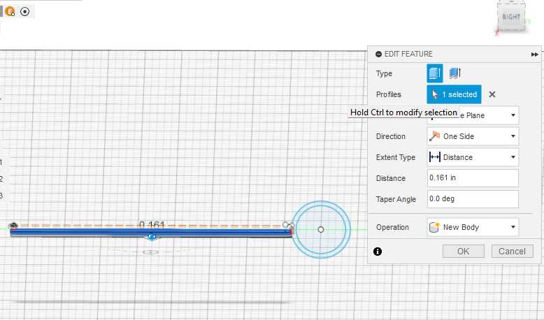Click the info icon in the dialog

click(x=378, y=252)
